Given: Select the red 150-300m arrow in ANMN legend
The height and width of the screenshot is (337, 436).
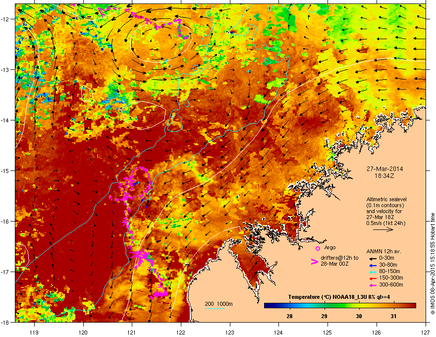Looking at the screenshot, I should pyautogui.click(x=373, y=279).
